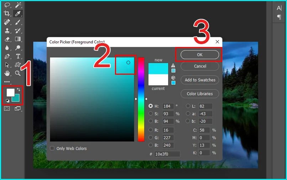
Task: Click the K black field
Action: tap(204, 153)
